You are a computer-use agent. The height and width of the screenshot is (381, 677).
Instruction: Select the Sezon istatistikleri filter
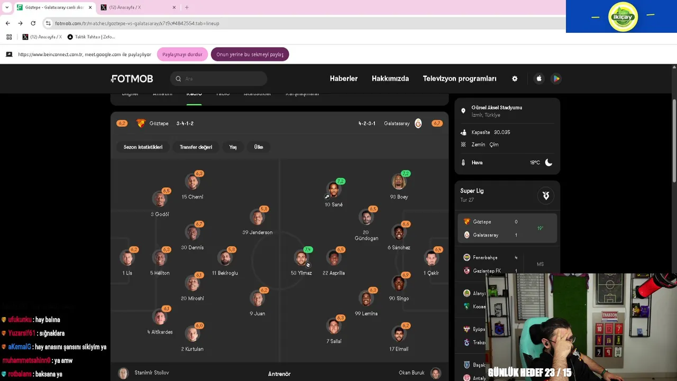pos(143,147)
